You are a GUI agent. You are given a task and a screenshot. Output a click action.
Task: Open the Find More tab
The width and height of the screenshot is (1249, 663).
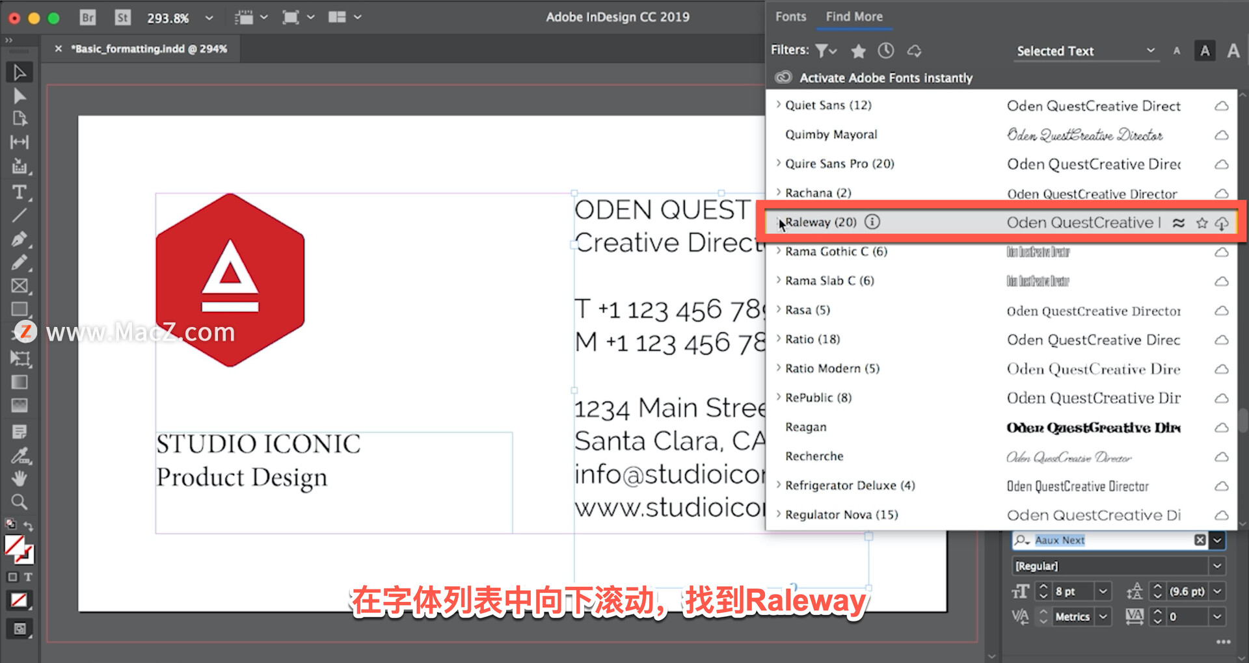pyautogui.click(x=853, y=16)
